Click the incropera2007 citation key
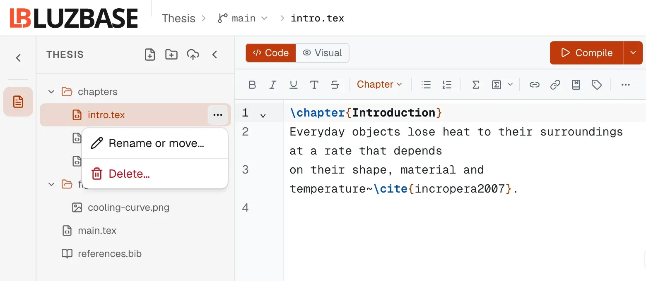Image resolution: width=646 pixels, height=281 pixels. click(x=460, y=189)
